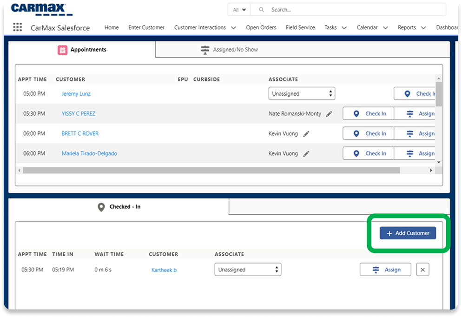The width and height of the screenshot is (462, 317).
Task: Edit associate for BRETT C ROVER
Action: 306,134
